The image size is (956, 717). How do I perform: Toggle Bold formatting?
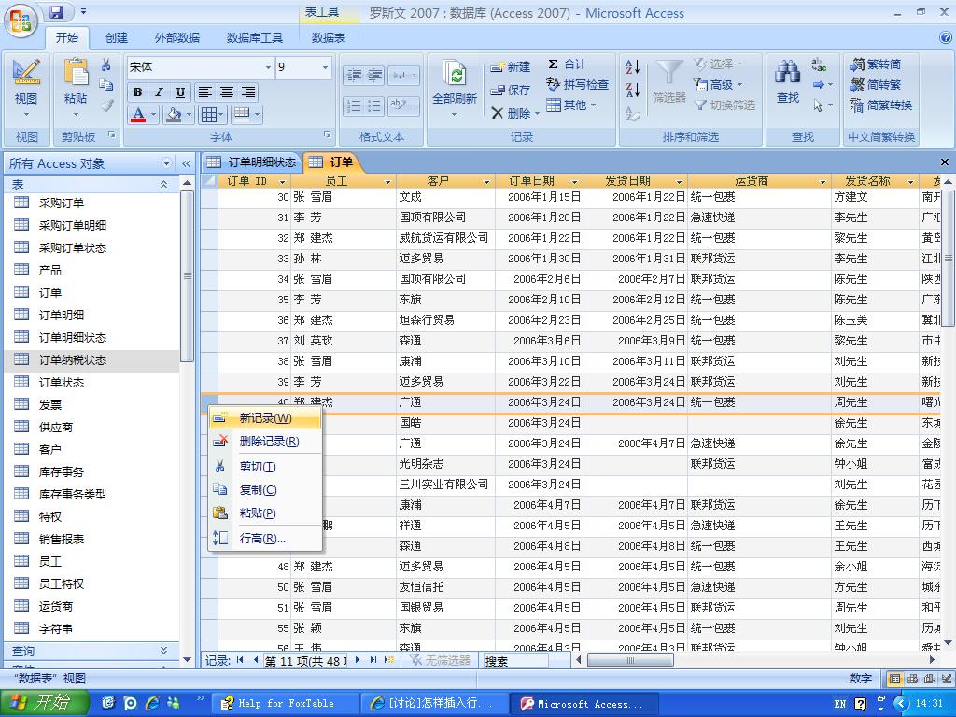pos(138,92)
